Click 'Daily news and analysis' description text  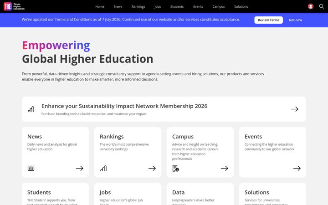pos(52,147)
